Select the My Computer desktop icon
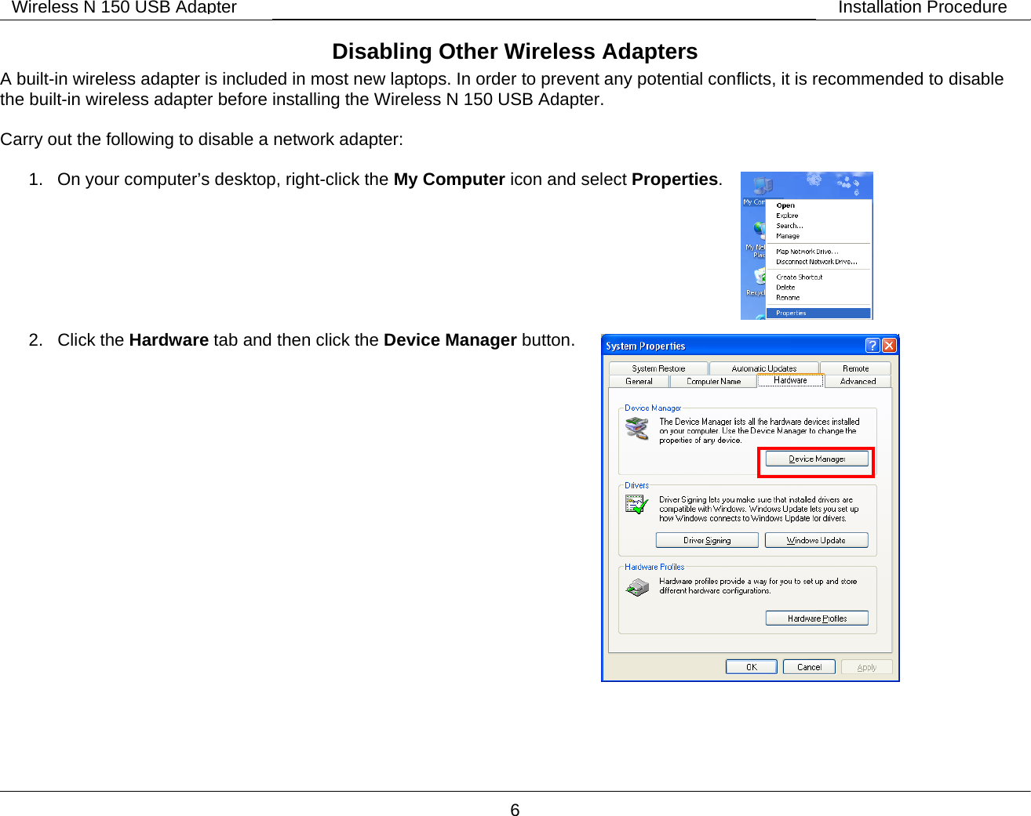The height and width of the screenshot is (816, 1031). pyautogui.click(x=761, y=185)
